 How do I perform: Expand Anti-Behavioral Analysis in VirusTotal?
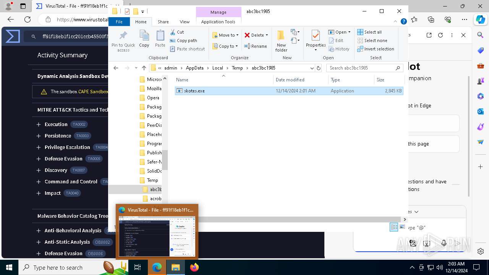click(x=39, y=231)
